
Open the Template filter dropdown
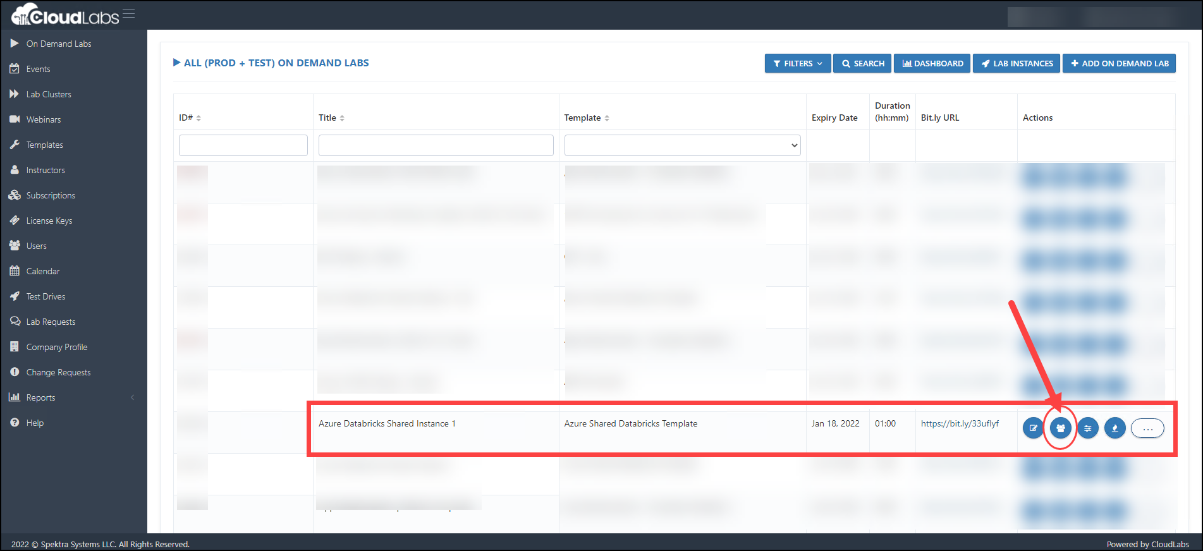coord(682,145)
